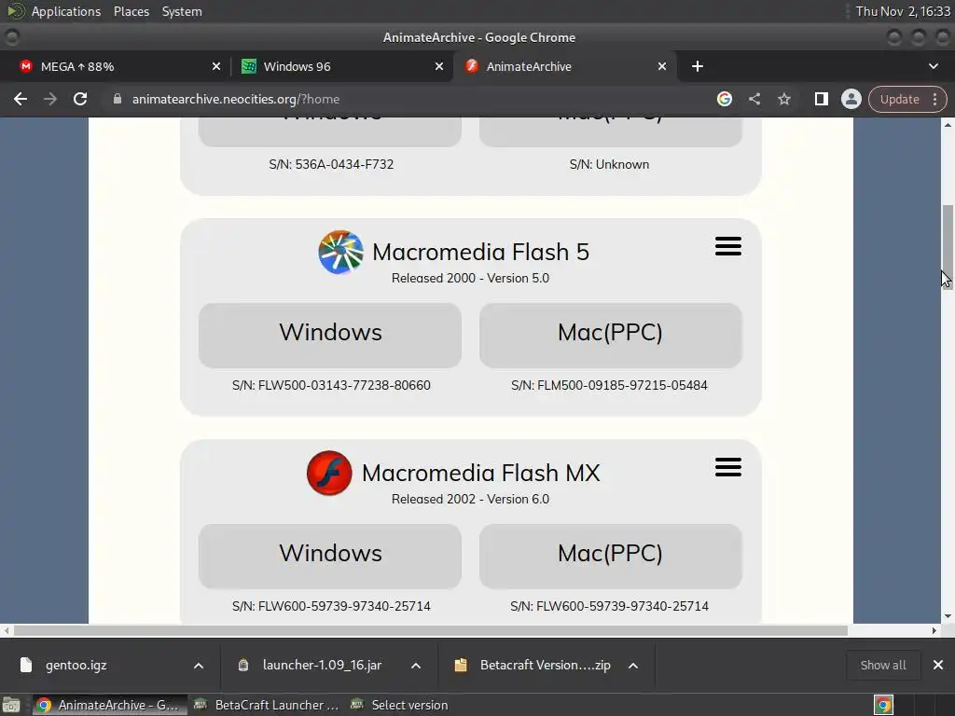Click the Google search icon in address bar
The image size is (955, 716).
pyautogui.click(x=724, y=99)
